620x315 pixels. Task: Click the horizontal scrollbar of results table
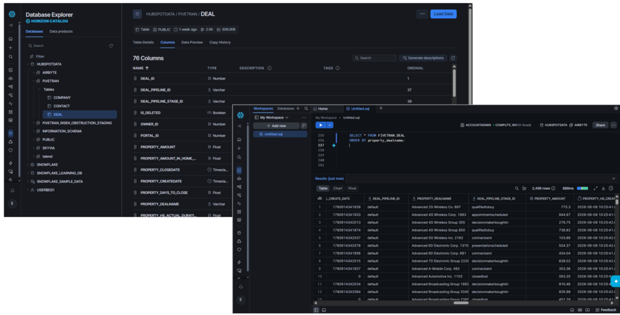tap(461, 303)
